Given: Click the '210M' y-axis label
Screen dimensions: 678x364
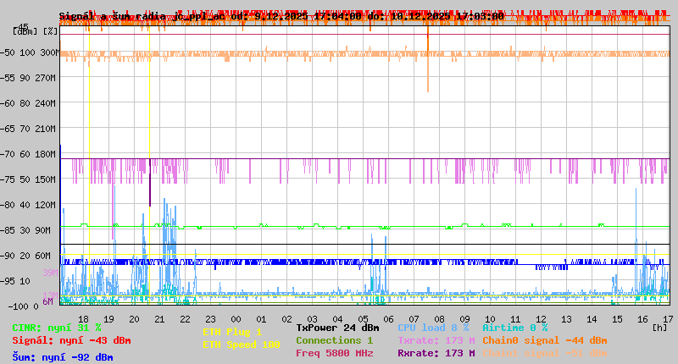Looking at the screenshot, I should pos(48,130).
